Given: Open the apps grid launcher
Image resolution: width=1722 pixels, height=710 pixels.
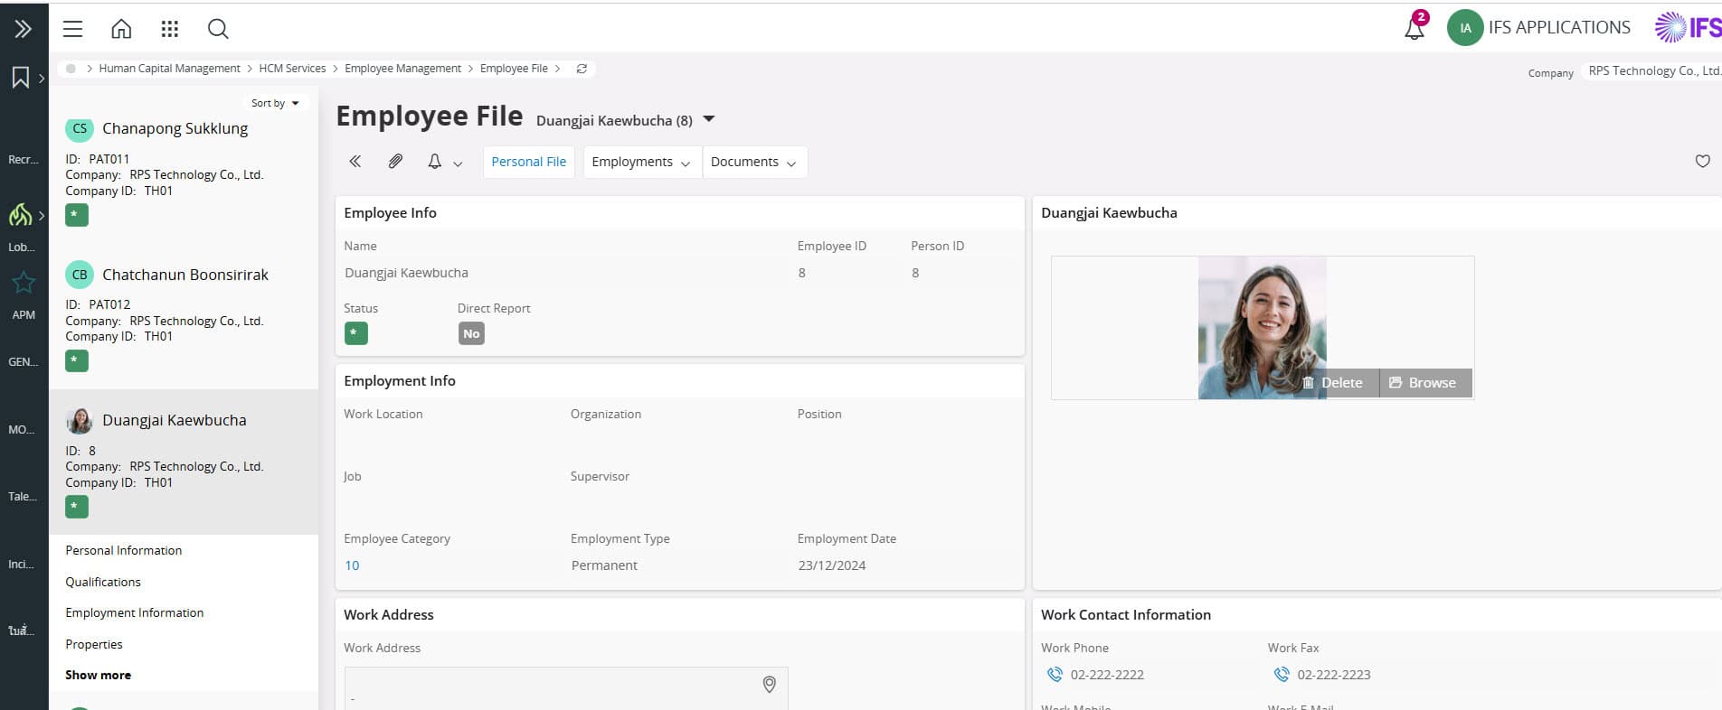Looking at the screenshot, I should 169,29.
